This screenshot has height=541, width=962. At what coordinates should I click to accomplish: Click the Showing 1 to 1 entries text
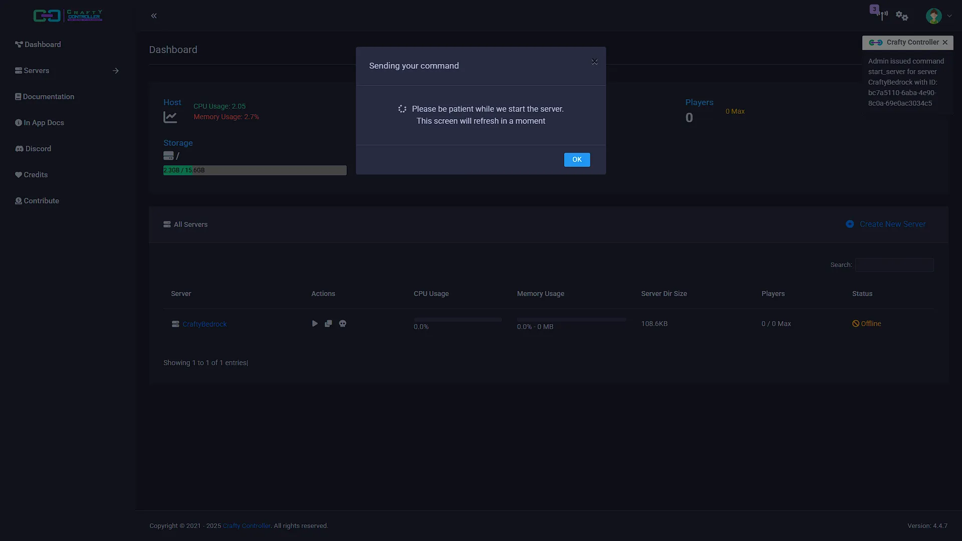pyautogui.click(x=205, y=363)
